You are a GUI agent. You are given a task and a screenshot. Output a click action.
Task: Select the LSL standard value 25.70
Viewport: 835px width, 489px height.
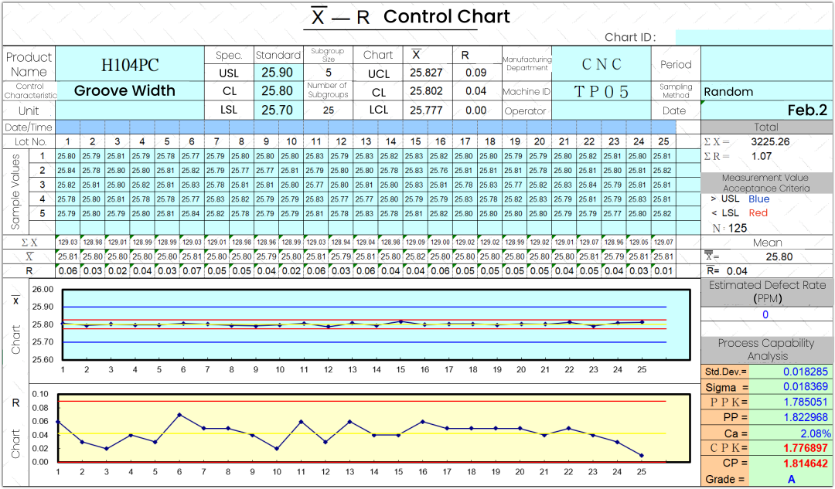coord(277,110)
